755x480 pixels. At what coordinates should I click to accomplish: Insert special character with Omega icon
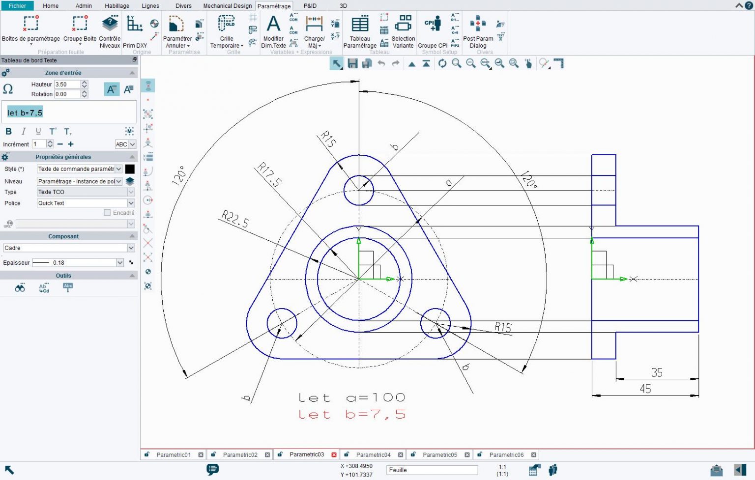pos(8,89)
